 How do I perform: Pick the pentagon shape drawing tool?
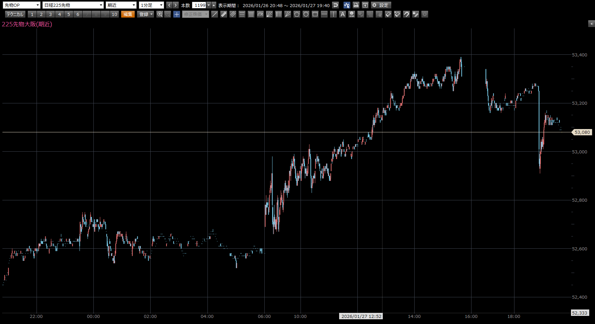297,14
